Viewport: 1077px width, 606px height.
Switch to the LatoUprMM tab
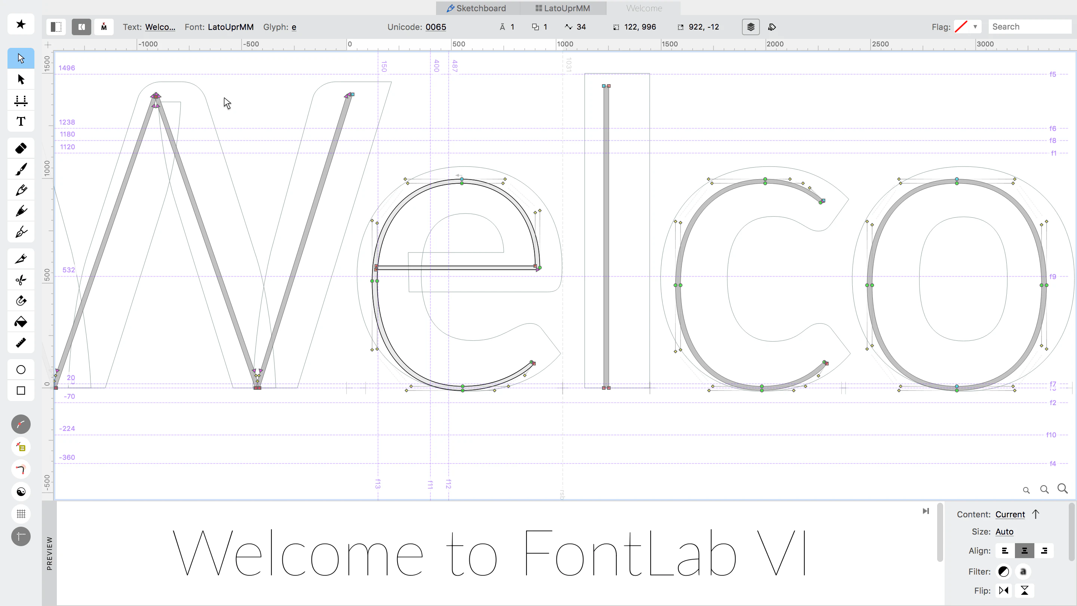[563, 8]
